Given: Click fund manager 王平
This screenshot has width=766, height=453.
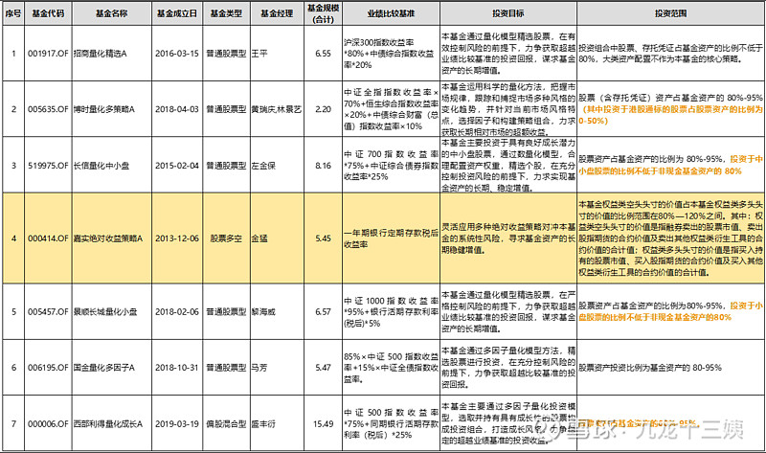Looking at the screenshot, I should tap(259, 54).
